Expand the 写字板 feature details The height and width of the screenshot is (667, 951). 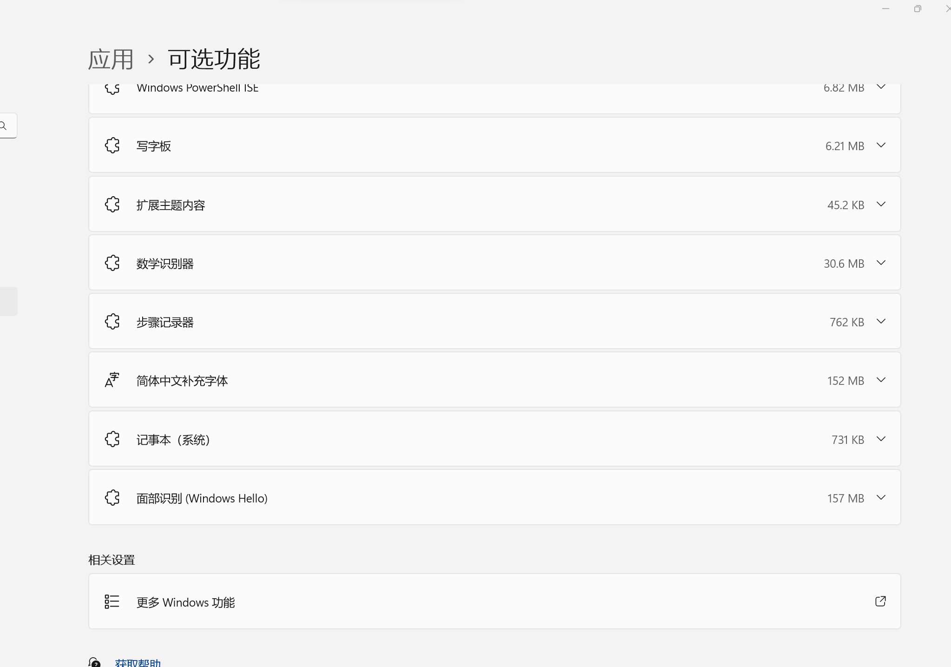pos(881,145)
